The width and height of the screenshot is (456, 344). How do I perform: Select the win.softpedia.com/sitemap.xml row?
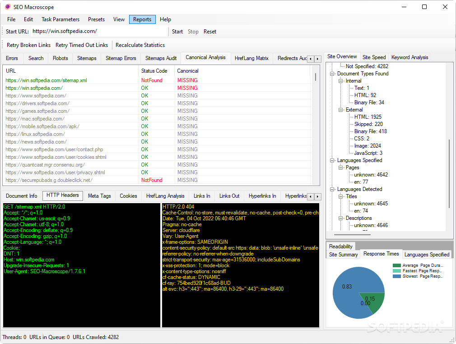tap(157, 80)
